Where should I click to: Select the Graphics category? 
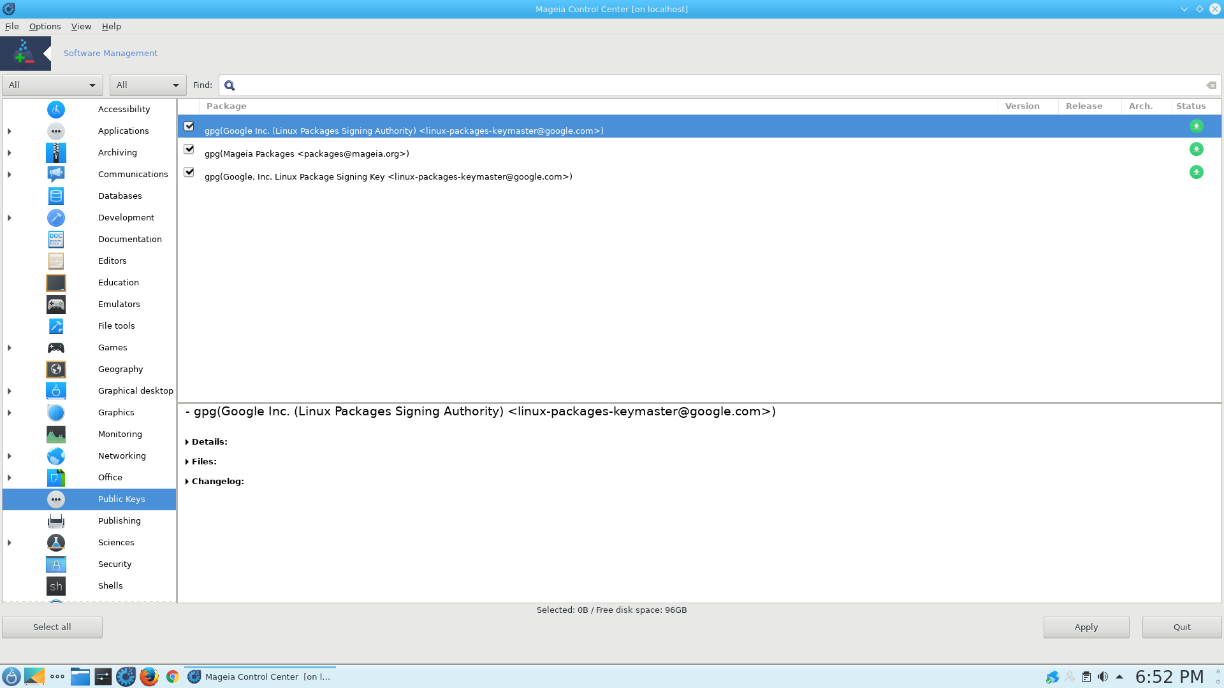coord(89,413)
